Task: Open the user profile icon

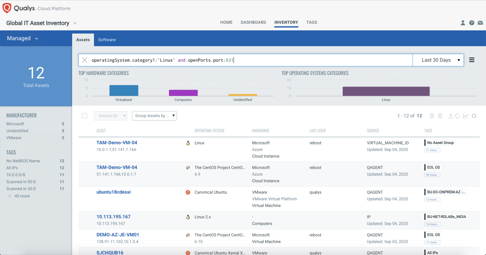Action: [x=463, y=23]
